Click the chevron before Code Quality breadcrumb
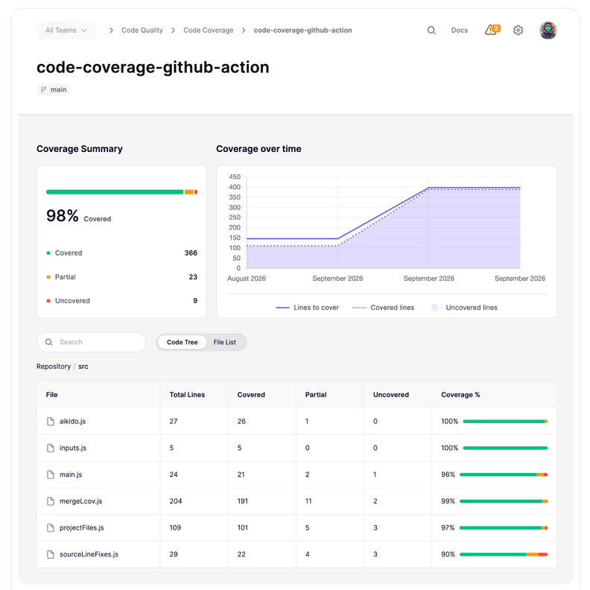Screen dimensions: 590x590 [x=111, y=30]
